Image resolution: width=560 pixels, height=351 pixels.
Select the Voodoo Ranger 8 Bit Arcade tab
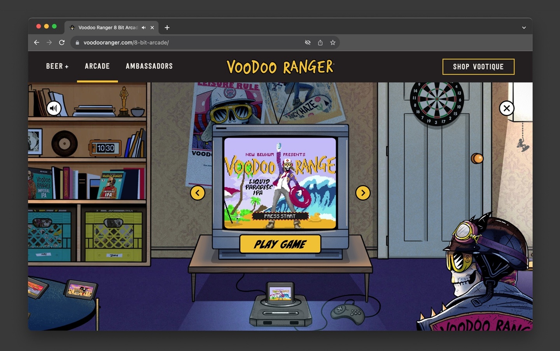click(112, 28)
